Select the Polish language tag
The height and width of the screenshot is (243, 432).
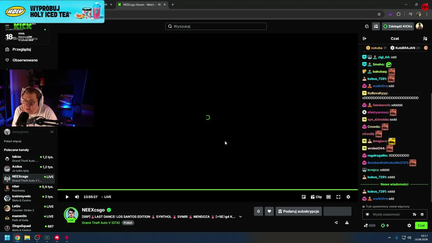[128, 223]
